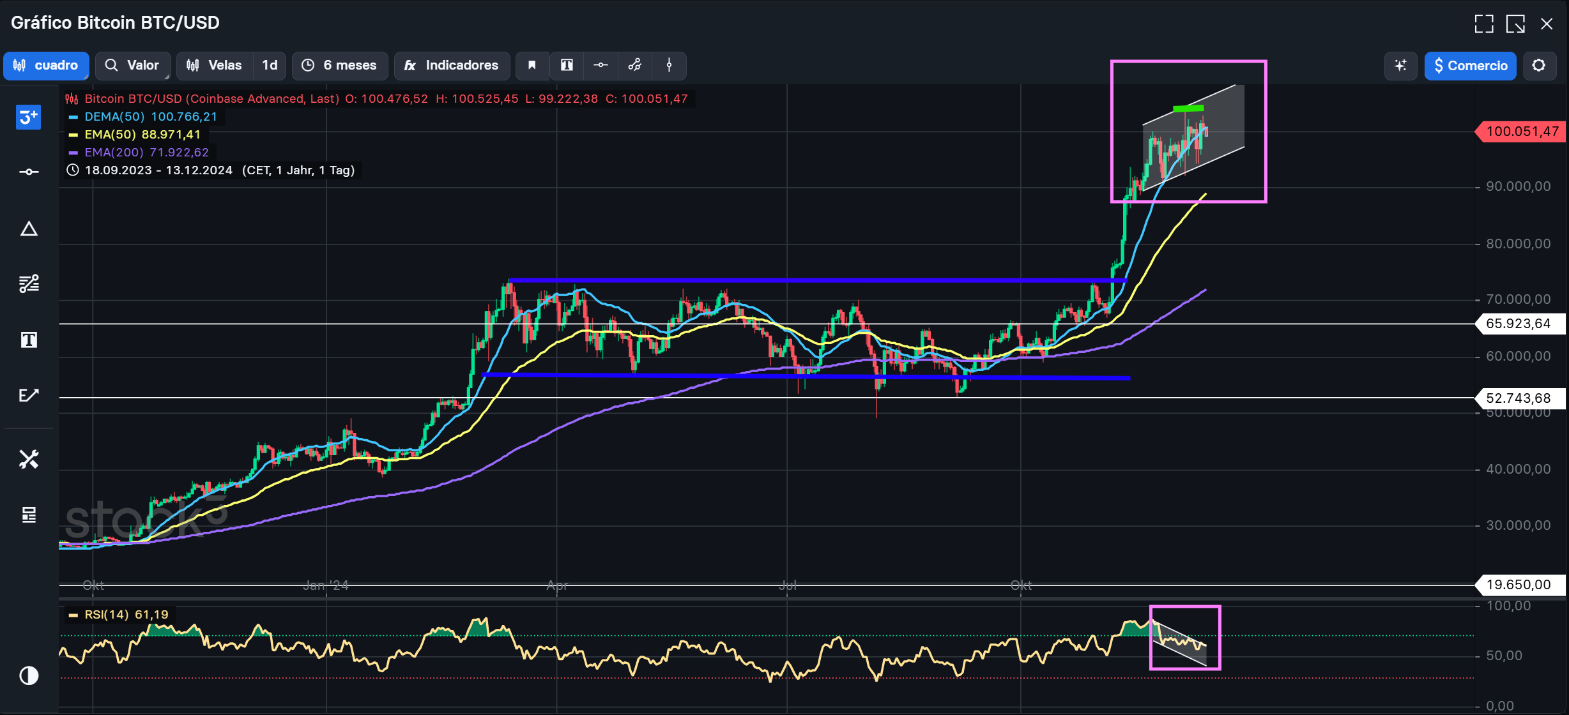This screenshot has width=1569, height=715.
Task: Toggle the sparkle AI assistant button
Action: coord(1400,65)
